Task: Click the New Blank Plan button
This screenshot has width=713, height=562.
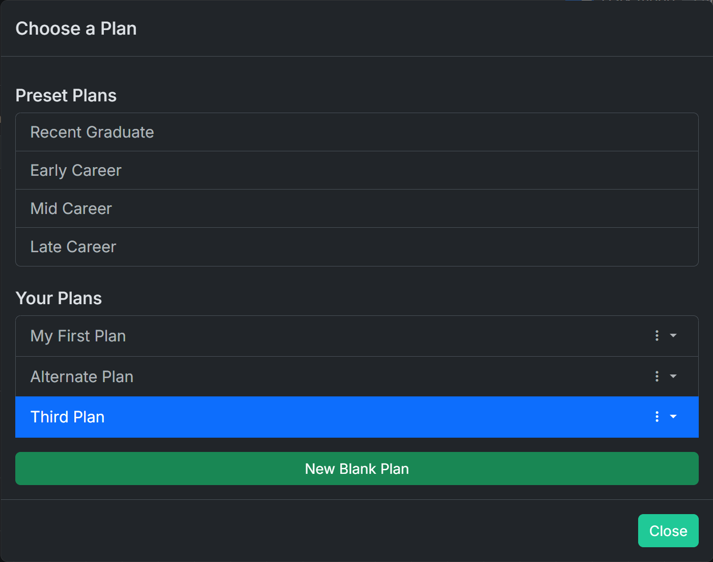Action: click(x=356, y=468)
